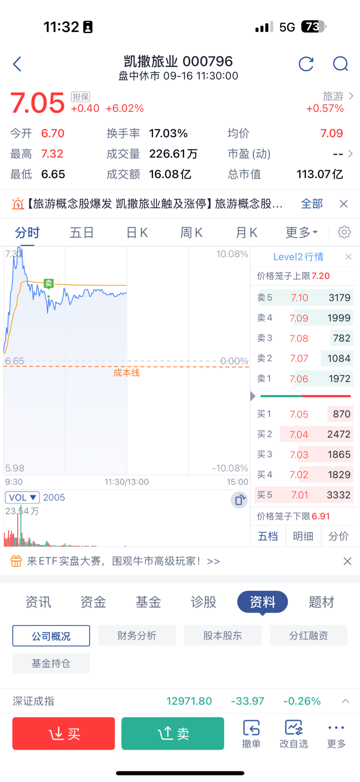360x782 pixels.
Task: Select the 财务分析 sub-section
Action: [137, 635]
